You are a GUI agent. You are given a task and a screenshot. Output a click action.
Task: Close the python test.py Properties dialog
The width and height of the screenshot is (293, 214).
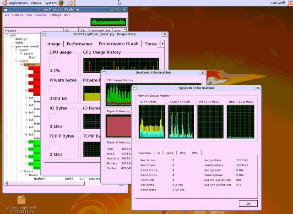click(164, 34)
